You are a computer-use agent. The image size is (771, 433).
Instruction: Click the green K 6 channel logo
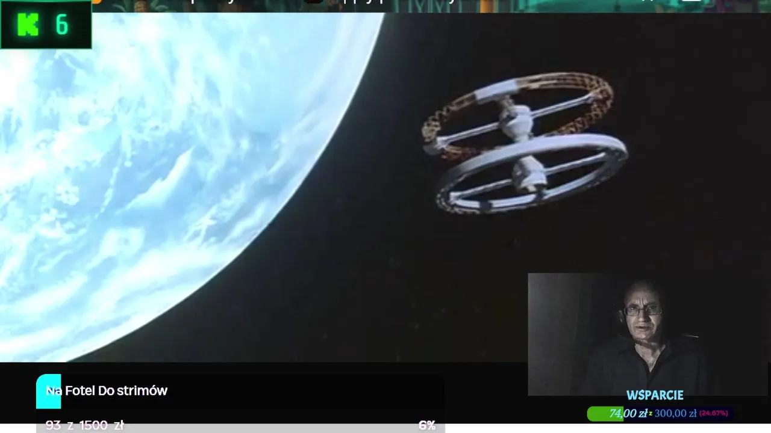(x=46, y=25)
